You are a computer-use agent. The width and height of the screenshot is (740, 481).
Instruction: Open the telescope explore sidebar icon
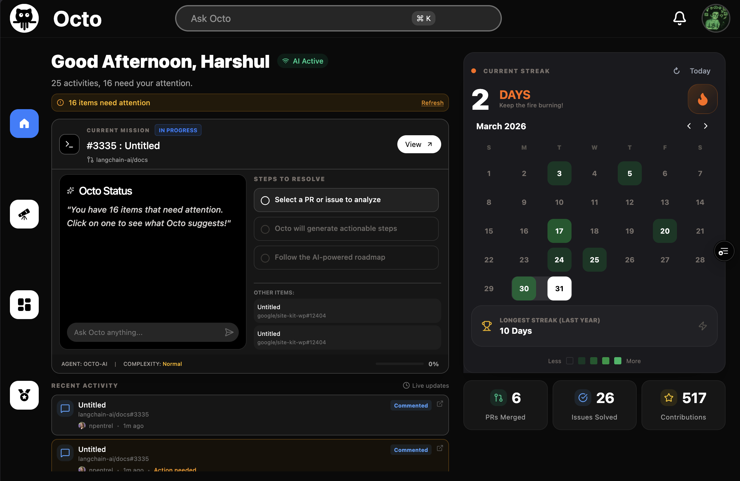click(x=24, y=214)
